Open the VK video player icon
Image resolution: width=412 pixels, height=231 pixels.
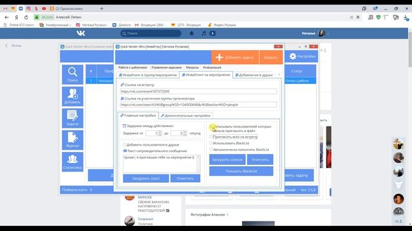pos(212,33)
